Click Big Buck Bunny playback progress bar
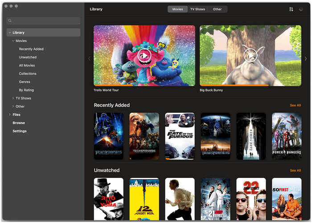This screenshot has height=223, width=312. 234,85
